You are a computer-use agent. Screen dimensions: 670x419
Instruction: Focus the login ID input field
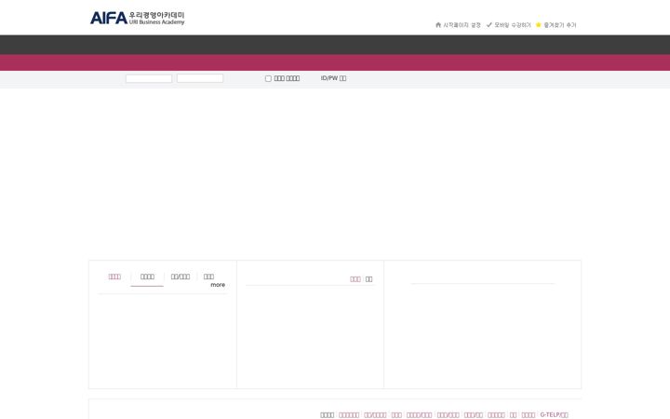pyautogui.click(x=149, y=78)
